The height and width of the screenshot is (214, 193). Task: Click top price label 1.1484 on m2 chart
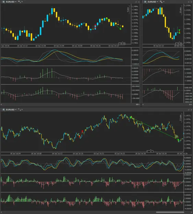tap(135, 7)
